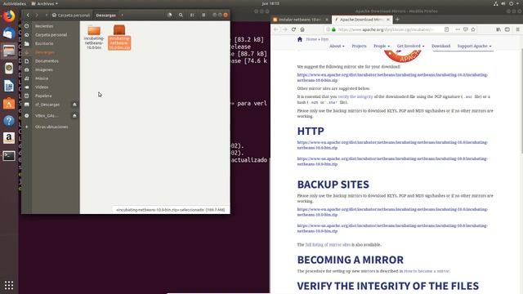Expand the About dropdown on Apache site
The image size is (523, 294).
click(x=337, y=46)
